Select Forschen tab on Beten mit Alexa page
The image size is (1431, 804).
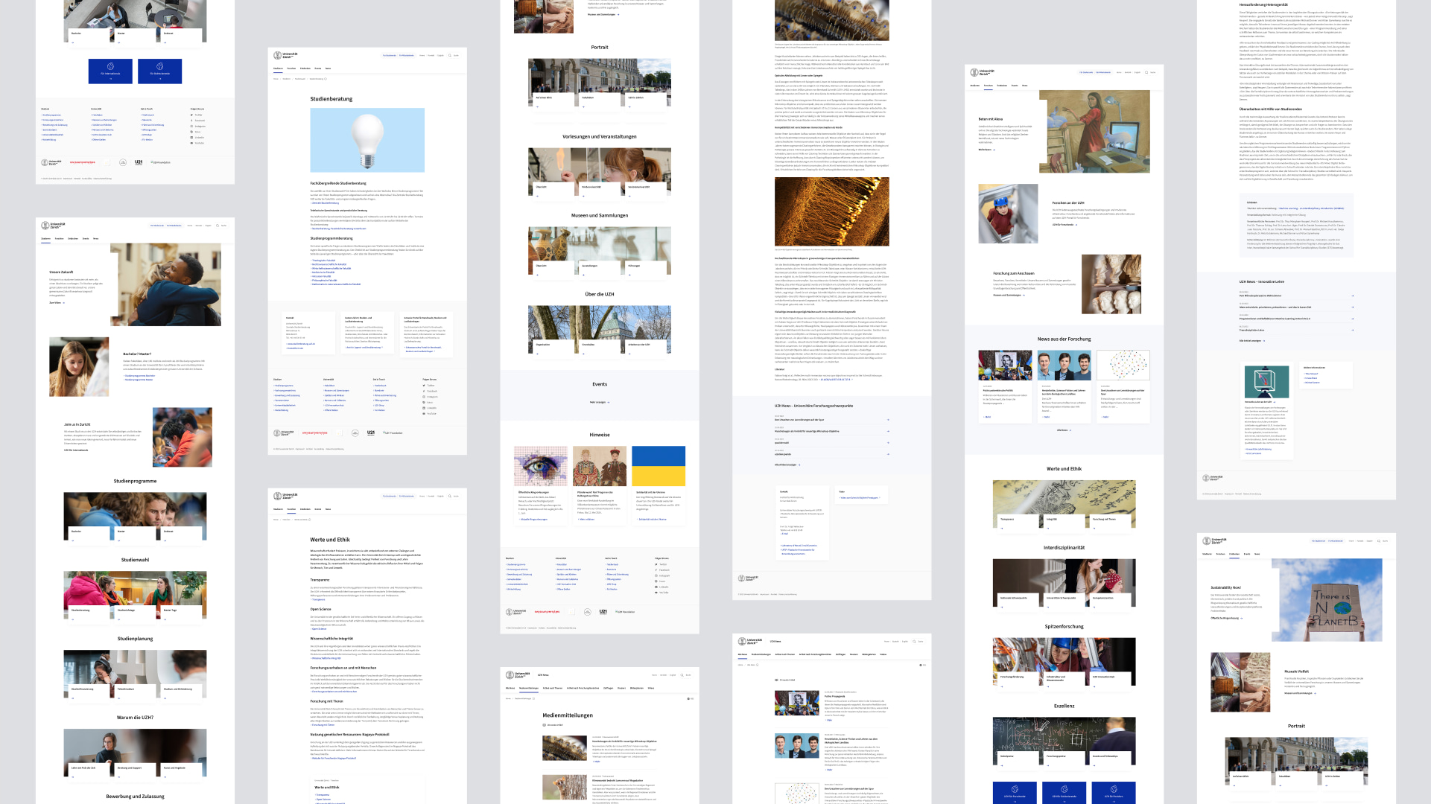[988, 86]
